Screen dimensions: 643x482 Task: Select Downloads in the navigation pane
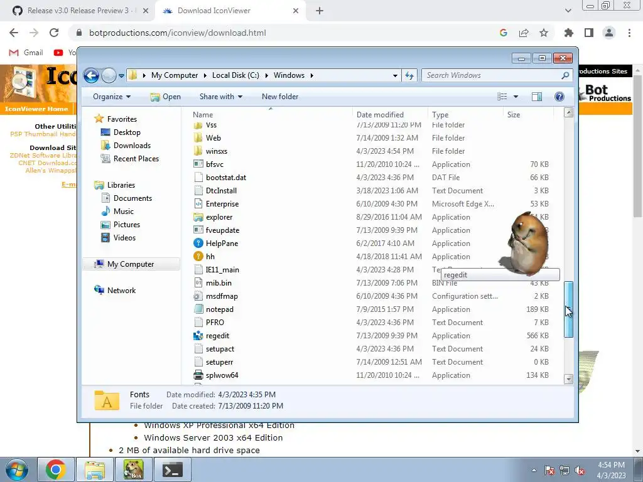pos(132,146)
